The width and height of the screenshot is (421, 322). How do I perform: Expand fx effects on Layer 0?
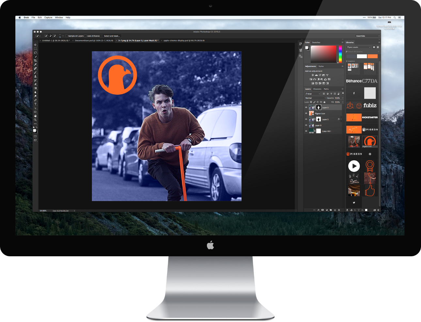(341, 119)
